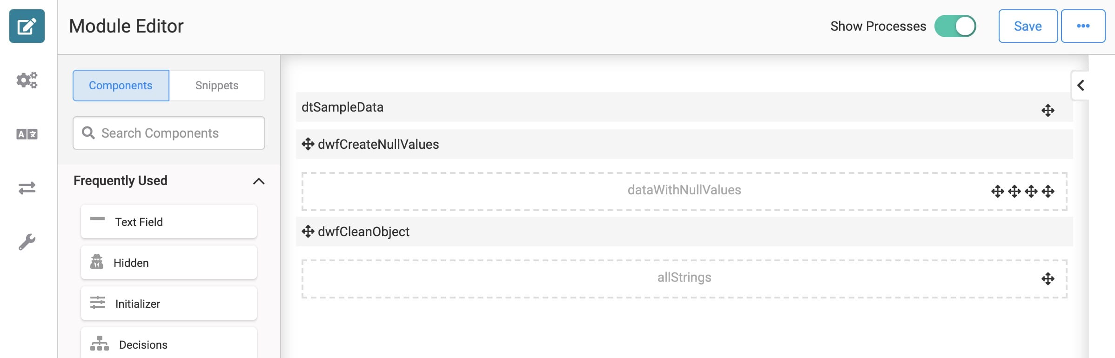Select the Components tab
Viewport: 1115px width, 358px height.
click(x=121, y=86)
